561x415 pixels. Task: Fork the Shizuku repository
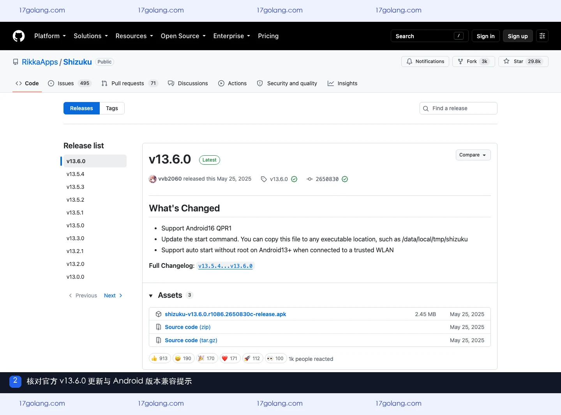pos(473,62)
